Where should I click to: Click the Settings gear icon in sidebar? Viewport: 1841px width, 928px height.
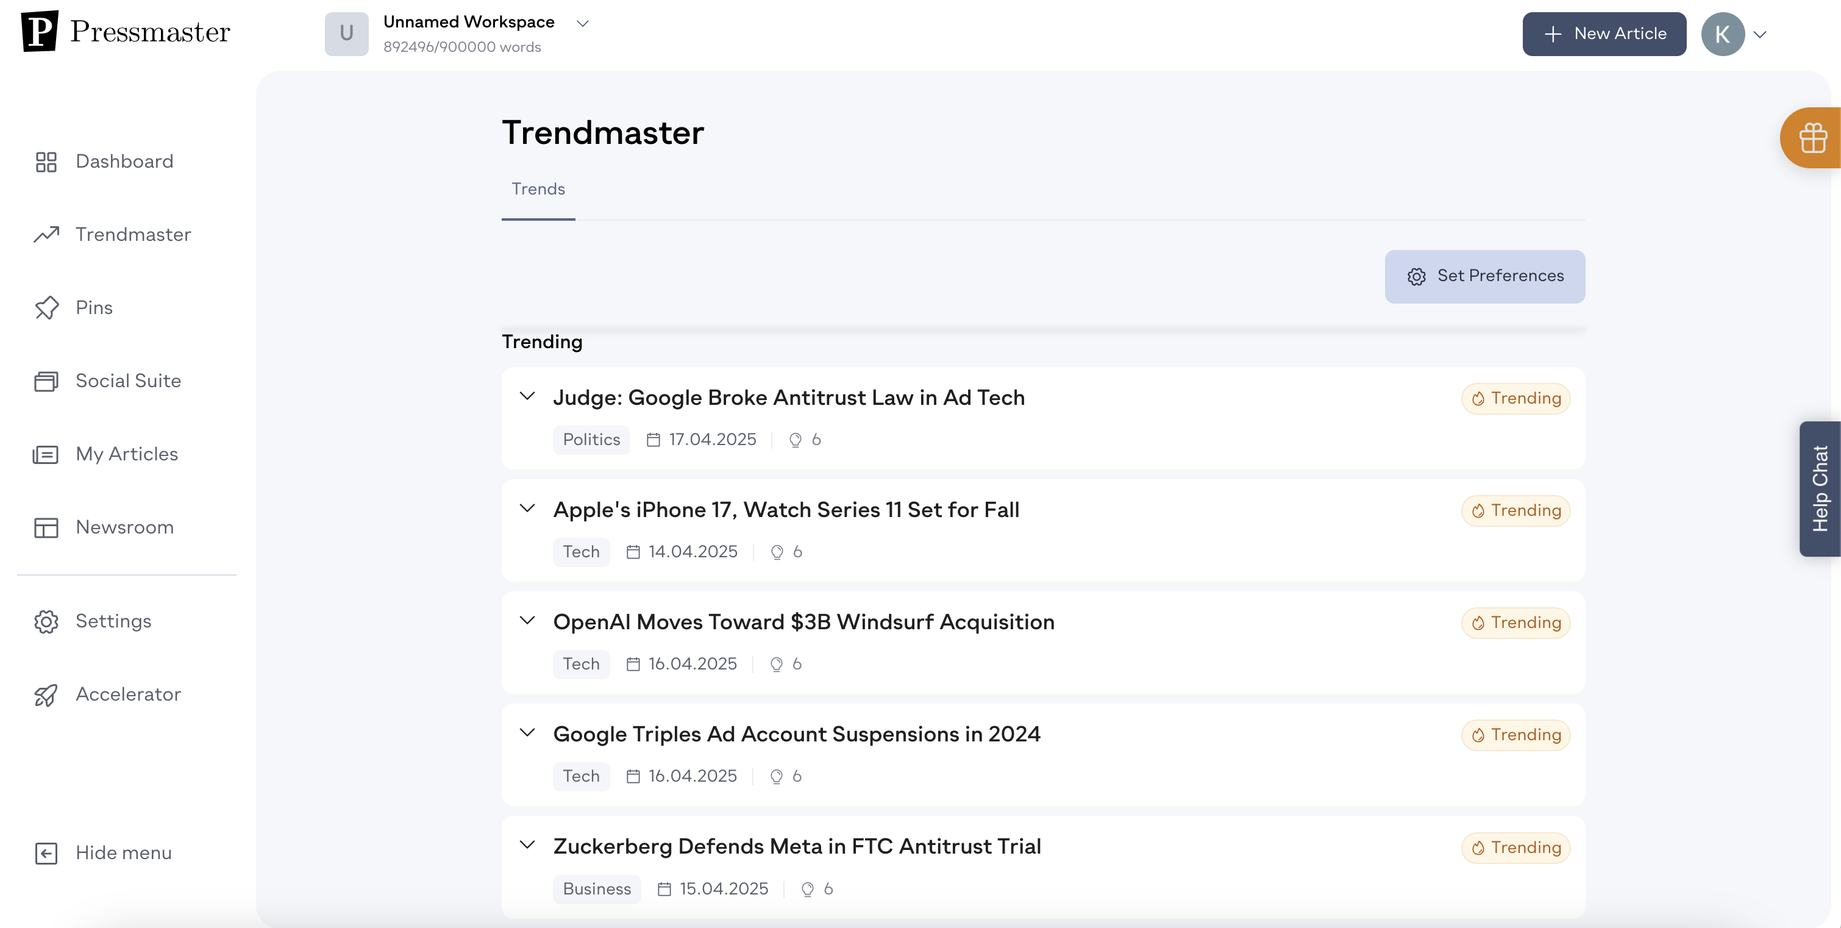tap(46, 621)
